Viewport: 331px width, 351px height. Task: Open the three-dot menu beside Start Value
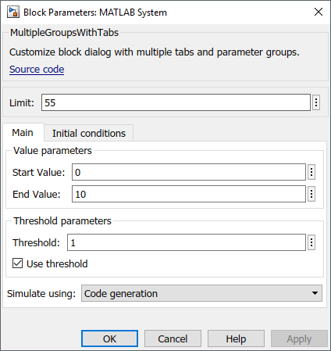click(x=311, y=172)
